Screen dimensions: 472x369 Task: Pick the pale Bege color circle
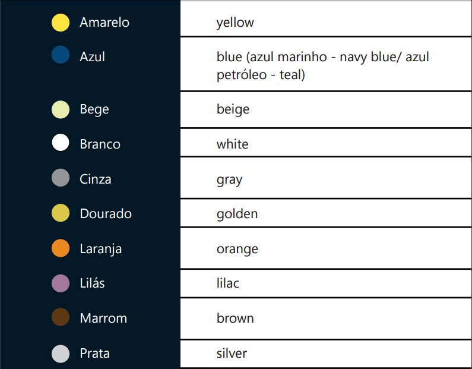click(x=61, y=110)
